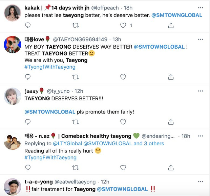
Task: Open t-a-e-yong's profile avatar
Action: (13, 187)
